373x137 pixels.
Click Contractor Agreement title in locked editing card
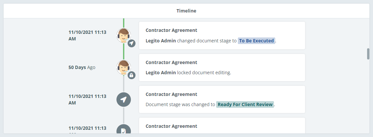pos(171,62)
